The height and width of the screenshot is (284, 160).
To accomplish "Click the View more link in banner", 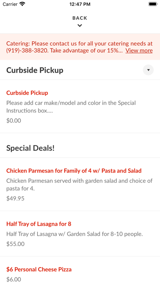I will click(139, 51).
